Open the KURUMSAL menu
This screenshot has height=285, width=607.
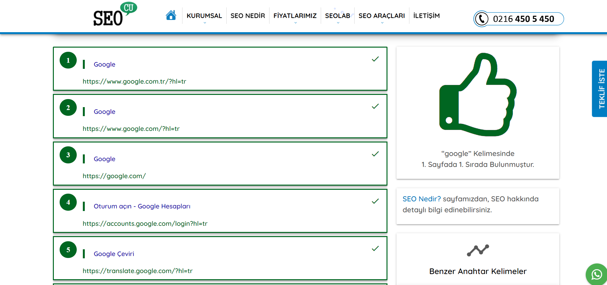204,16
